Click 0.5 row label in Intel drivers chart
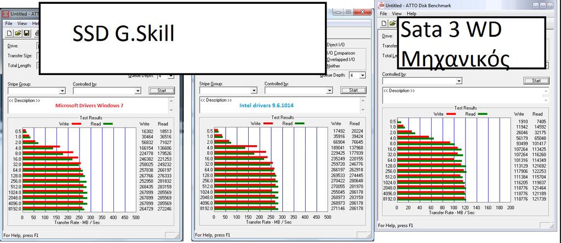Viewport: 561px width, 243px height. [x=210, y=131]
